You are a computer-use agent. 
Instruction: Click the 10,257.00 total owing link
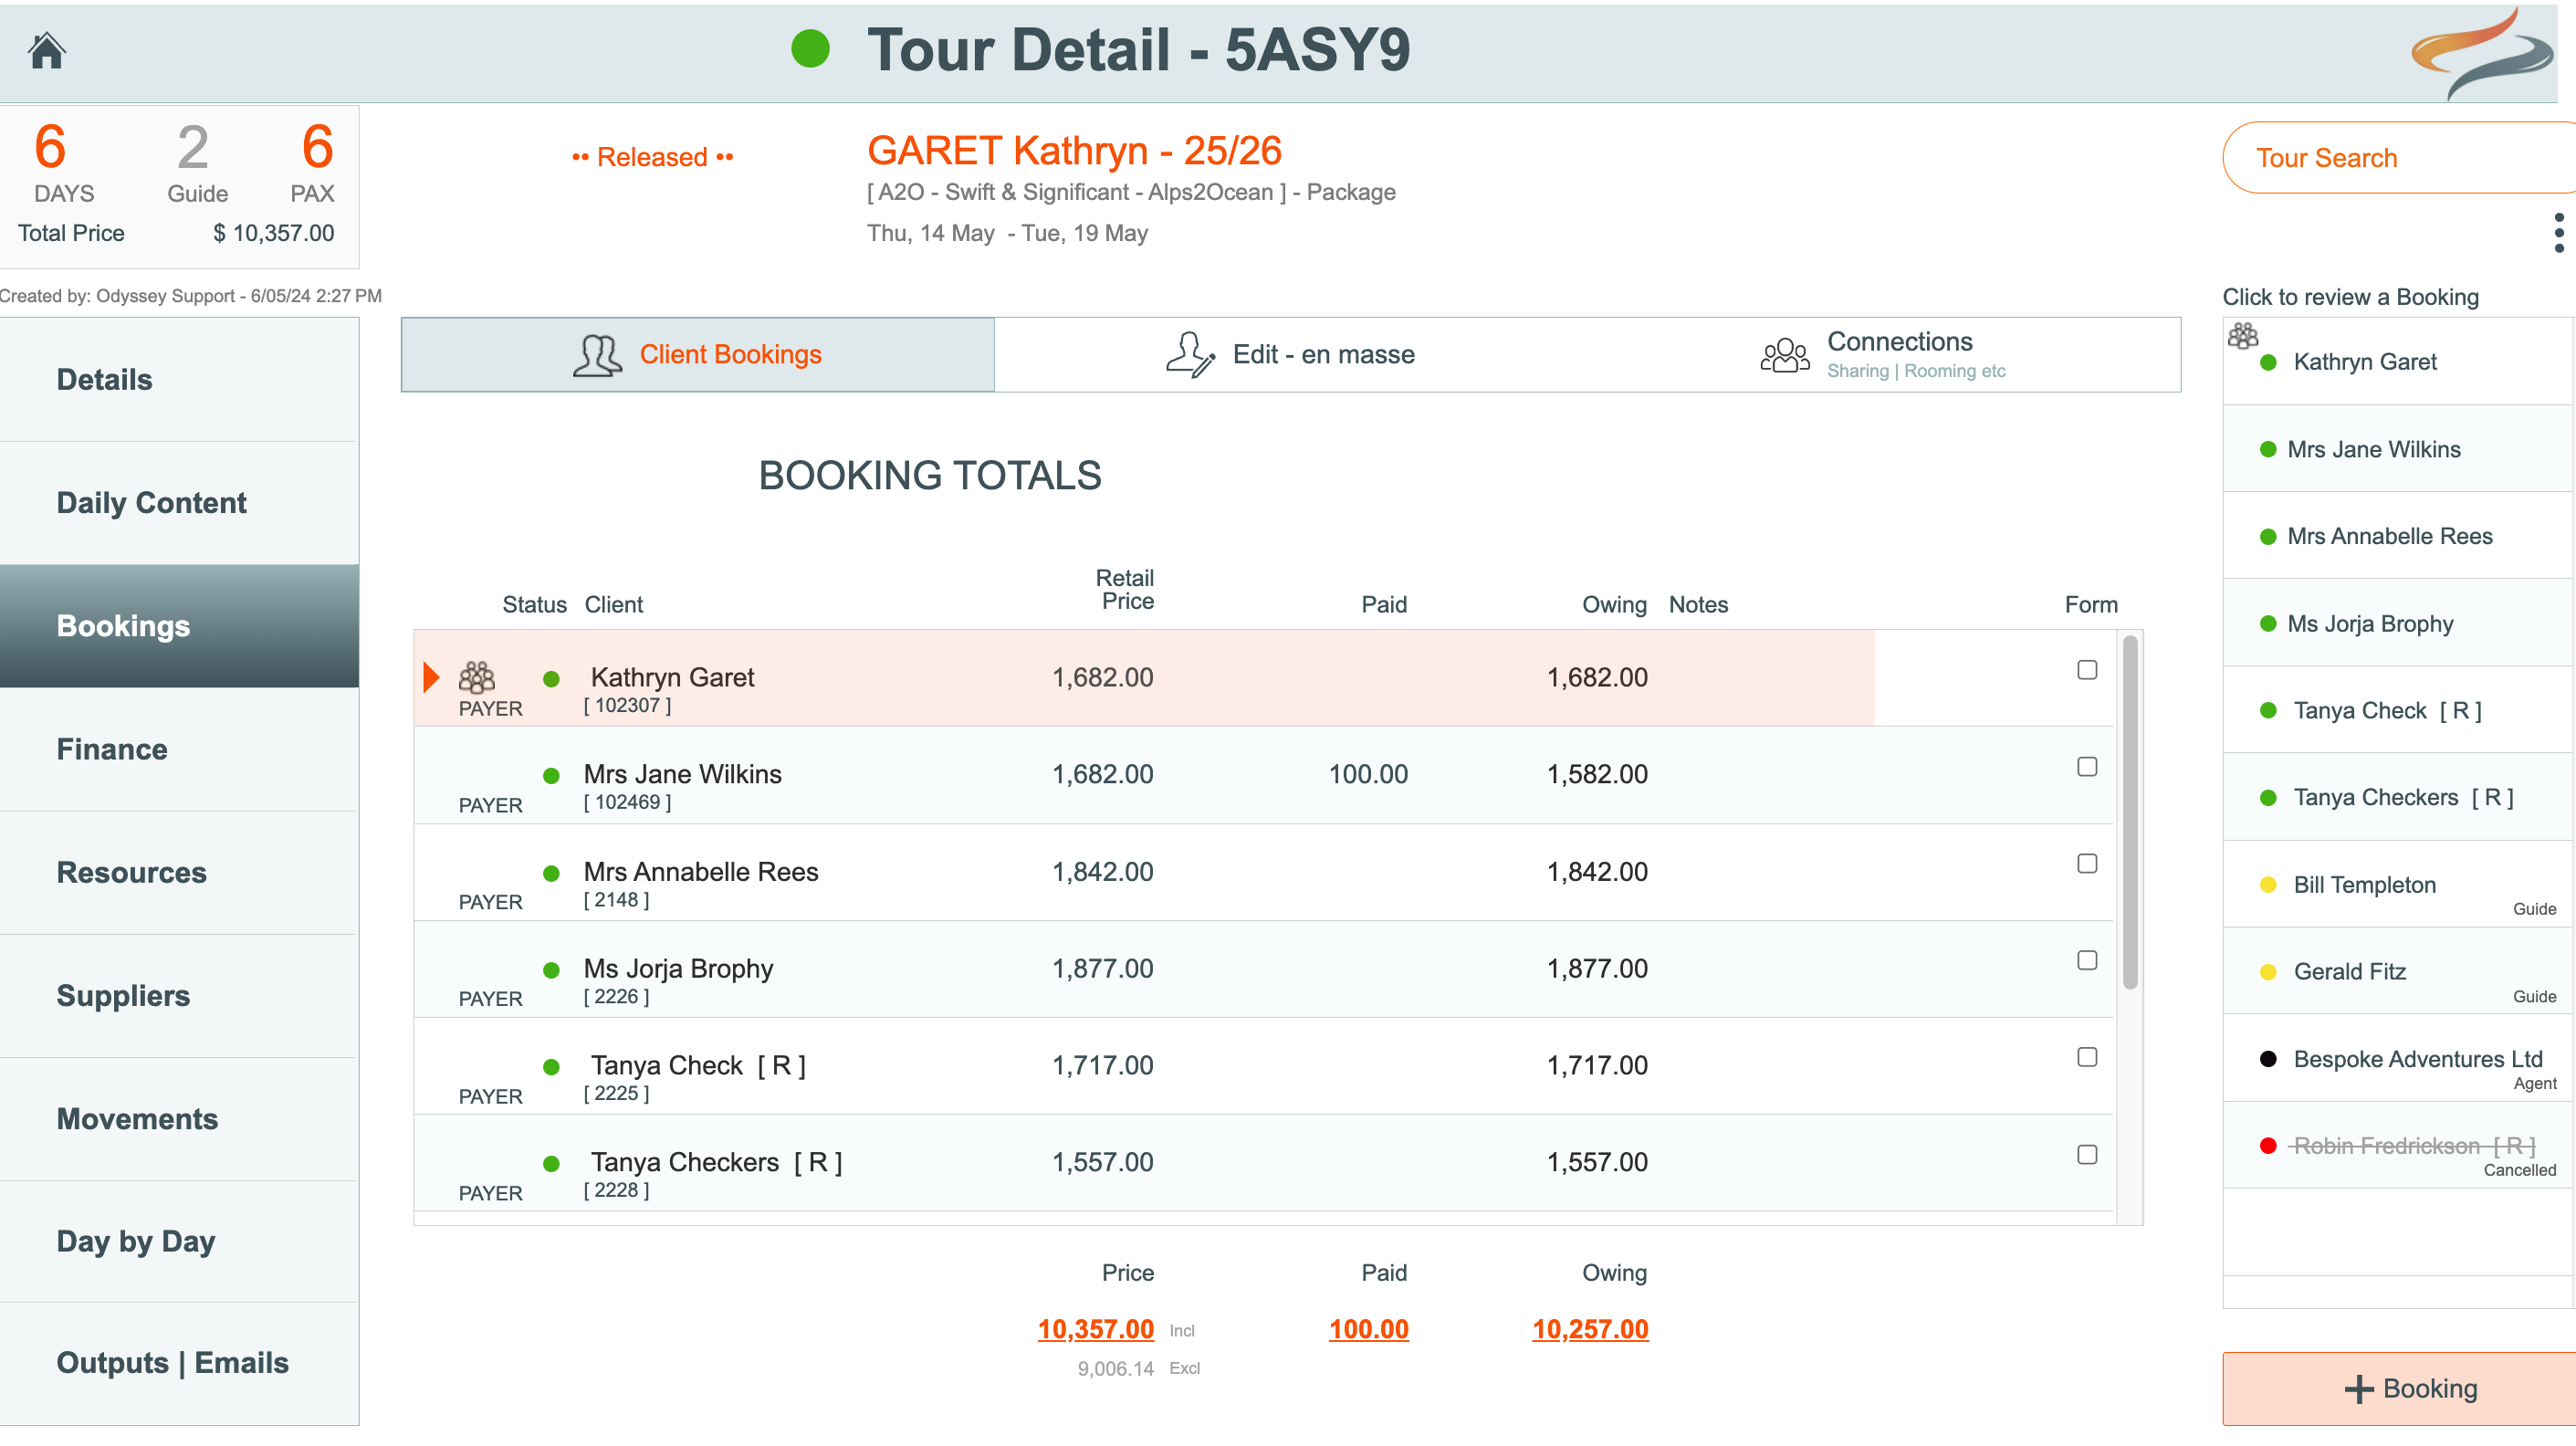1589,1329
